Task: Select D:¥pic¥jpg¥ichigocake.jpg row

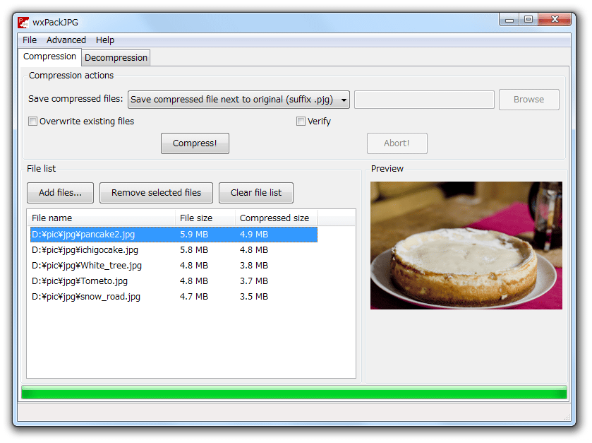Action: pos(174,250)
